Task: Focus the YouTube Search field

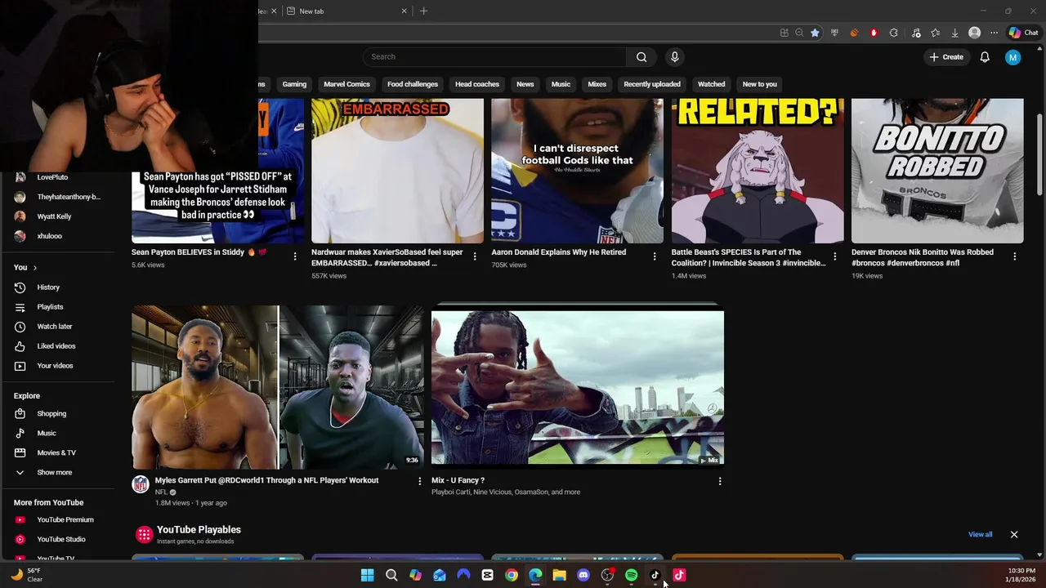Action: (x=494, y=57)
